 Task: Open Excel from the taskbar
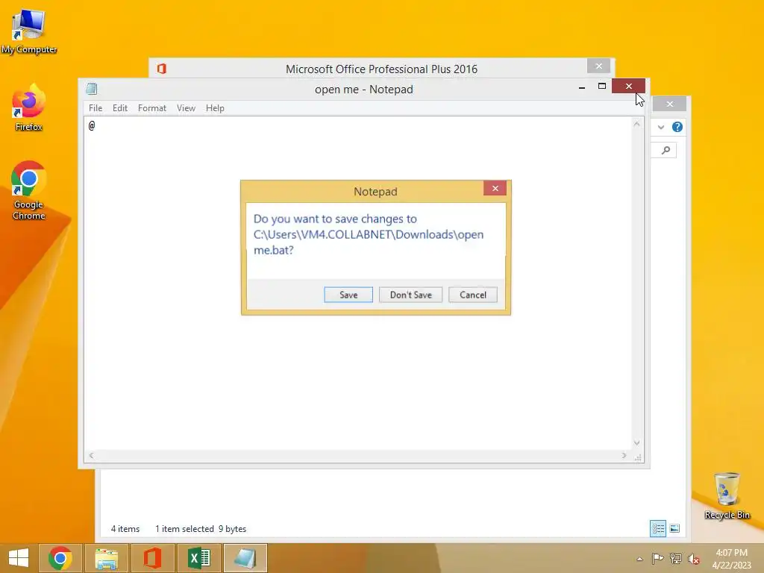(198, 558)
